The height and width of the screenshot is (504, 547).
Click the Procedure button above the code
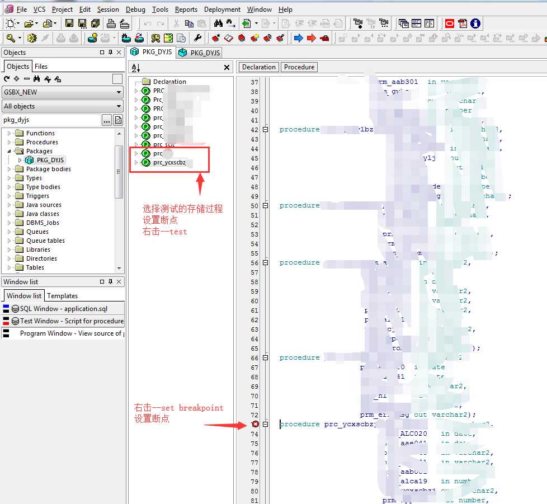[x=299, y=67]
